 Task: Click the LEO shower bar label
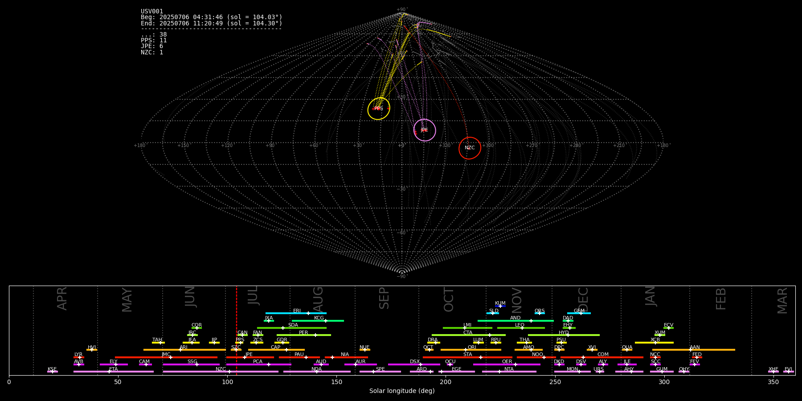pos(520,325)
